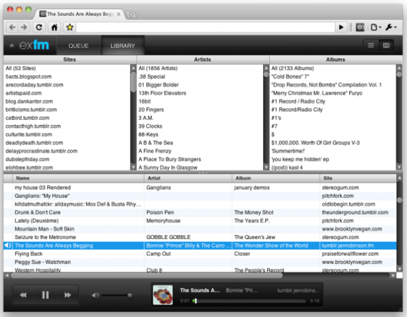Select stereogum.com site link of first song
The height and width of the screenshot is (317, 407).
click(339, 188)
